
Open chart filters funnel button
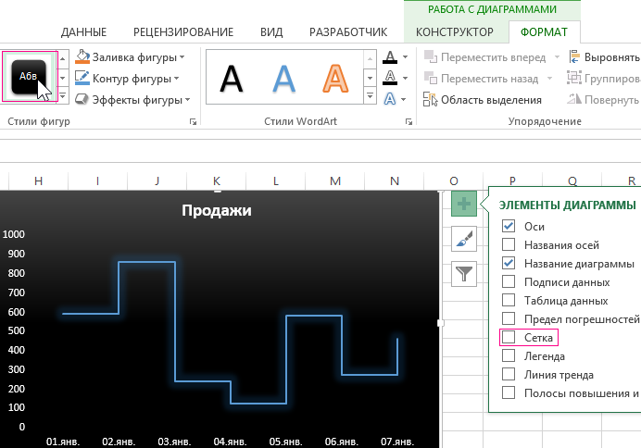pyautogui.click(x=463, y=274)
